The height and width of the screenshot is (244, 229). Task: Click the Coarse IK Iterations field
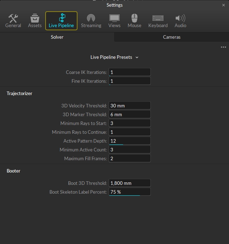(x=129, y=72)
